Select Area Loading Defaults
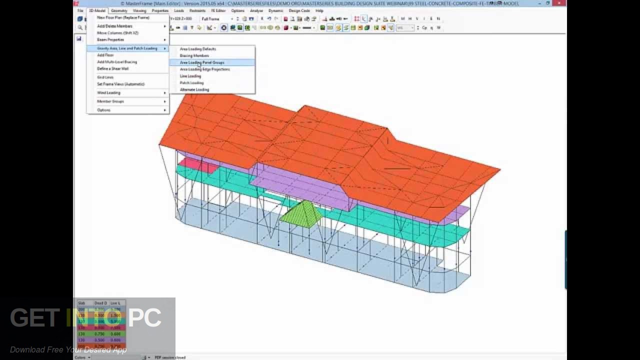 198,49
